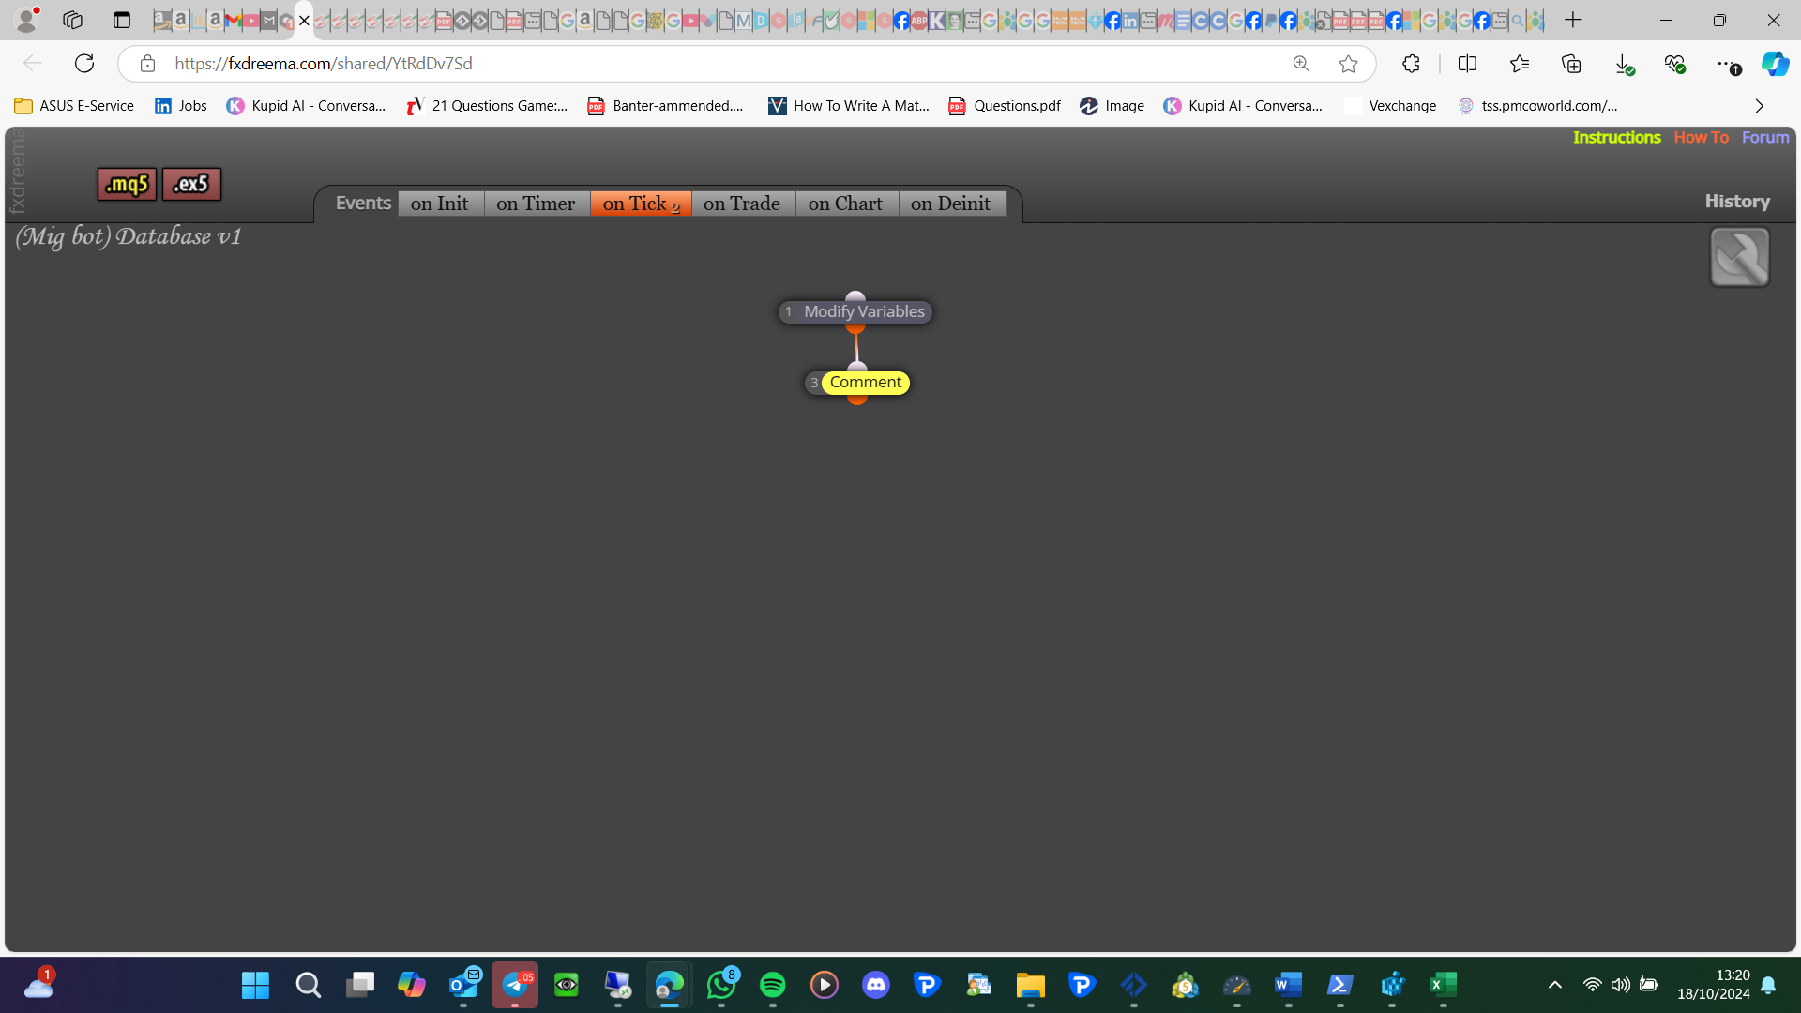Click the browser back arrow
Image resolution: width=1801 pixels, height=1013 pixels.
pos(33,64)
